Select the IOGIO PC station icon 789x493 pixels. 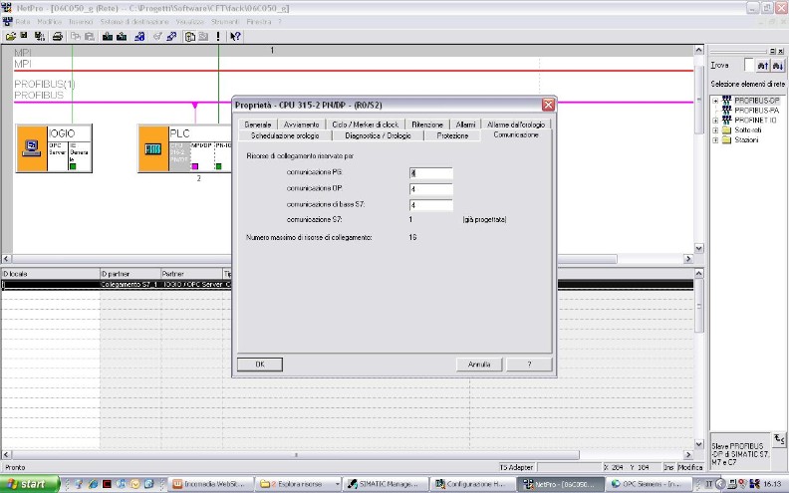32,148
